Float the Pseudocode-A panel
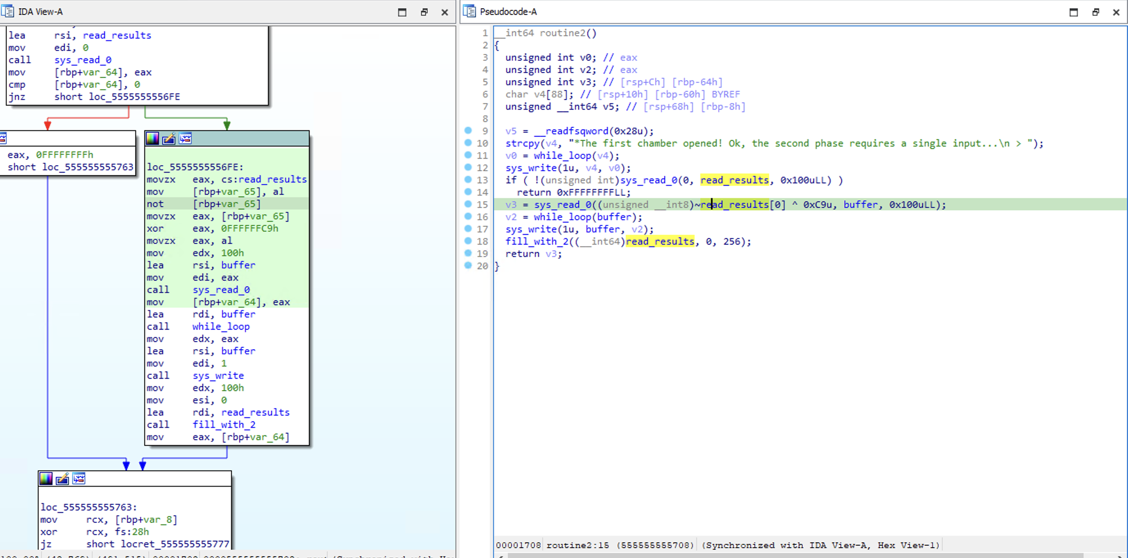Screen dimensions: 1128x558 pos(1096,12)
